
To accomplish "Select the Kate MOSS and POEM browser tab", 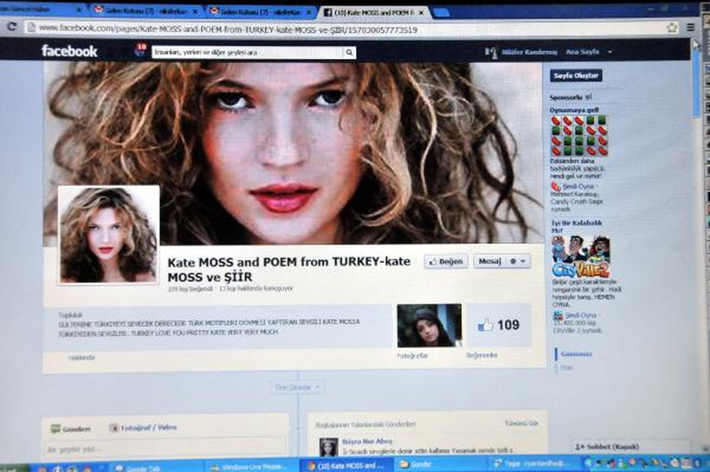I will pos(374,12).
